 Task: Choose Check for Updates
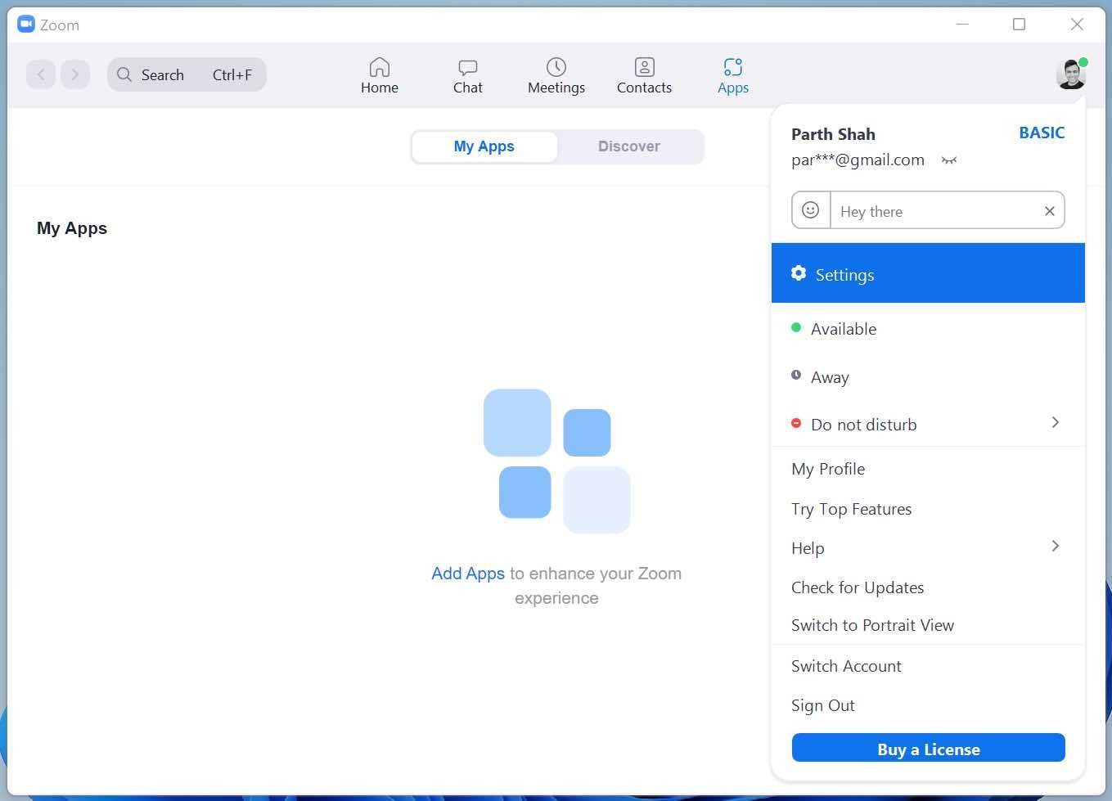coord(928,587)
